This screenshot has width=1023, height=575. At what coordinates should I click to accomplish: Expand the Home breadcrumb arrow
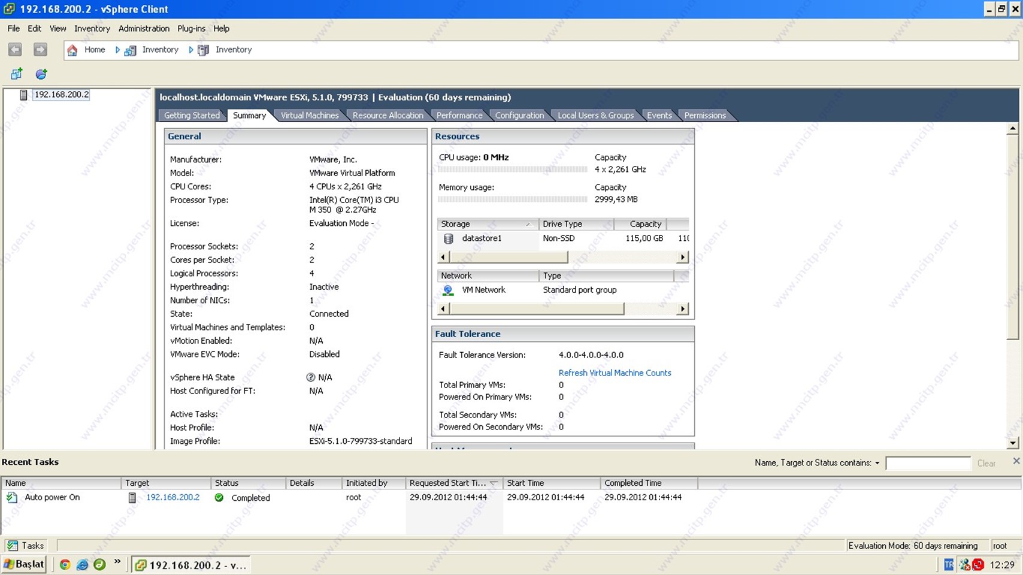point(117,50)
